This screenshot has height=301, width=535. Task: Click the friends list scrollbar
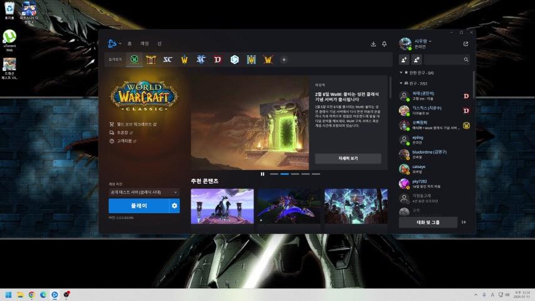click(x=474, y=85)
